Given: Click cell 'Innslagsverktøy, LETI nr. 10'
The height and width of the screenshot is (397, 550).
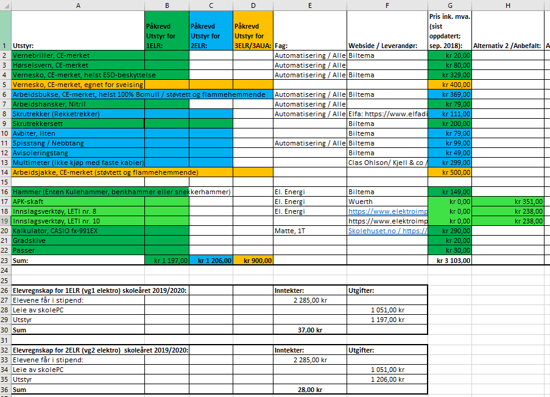Looking at the screenshot, I should tap(78, 221).
